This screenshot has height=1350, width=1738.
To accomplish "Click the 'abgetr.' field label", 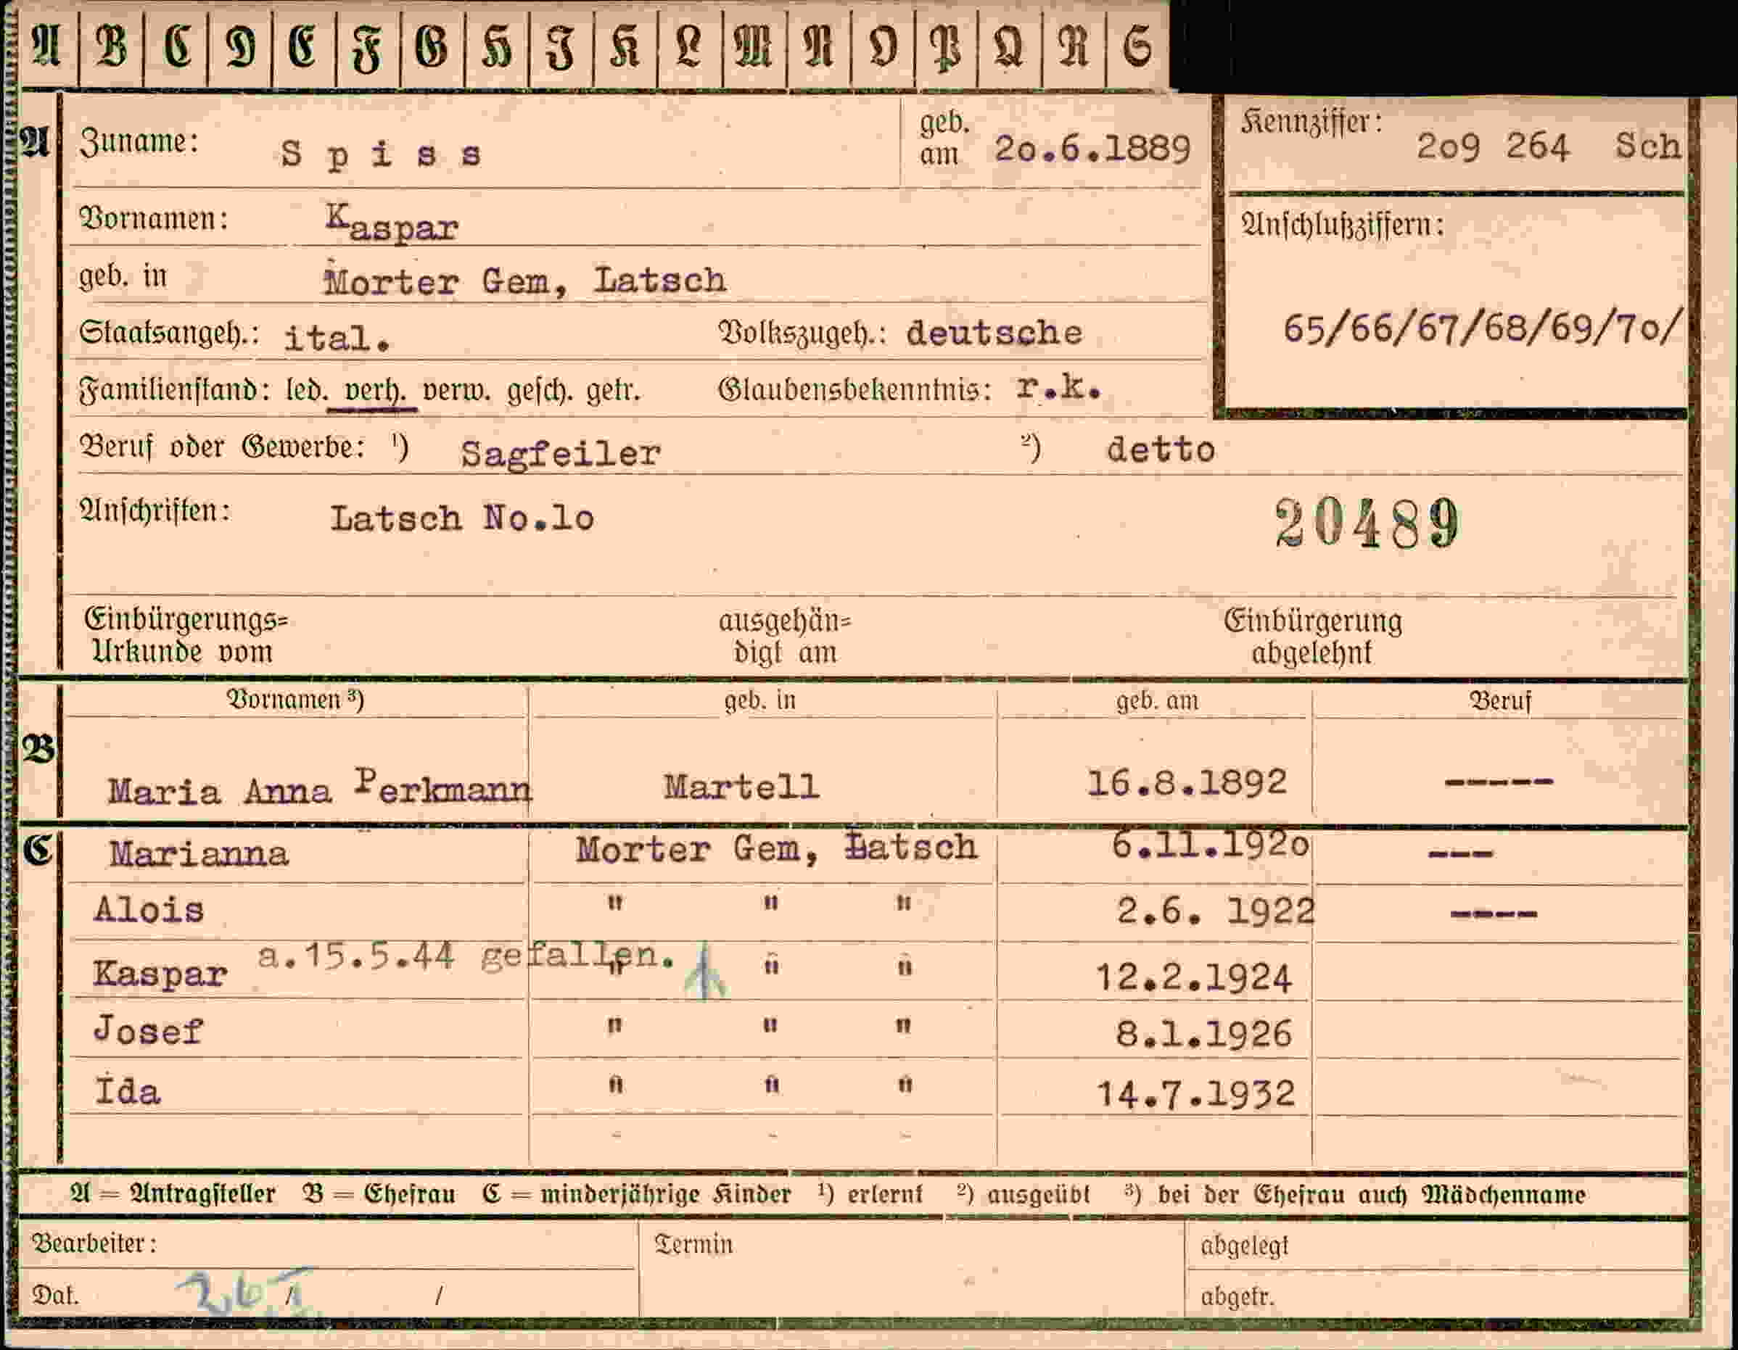I will [1237, 1296].
